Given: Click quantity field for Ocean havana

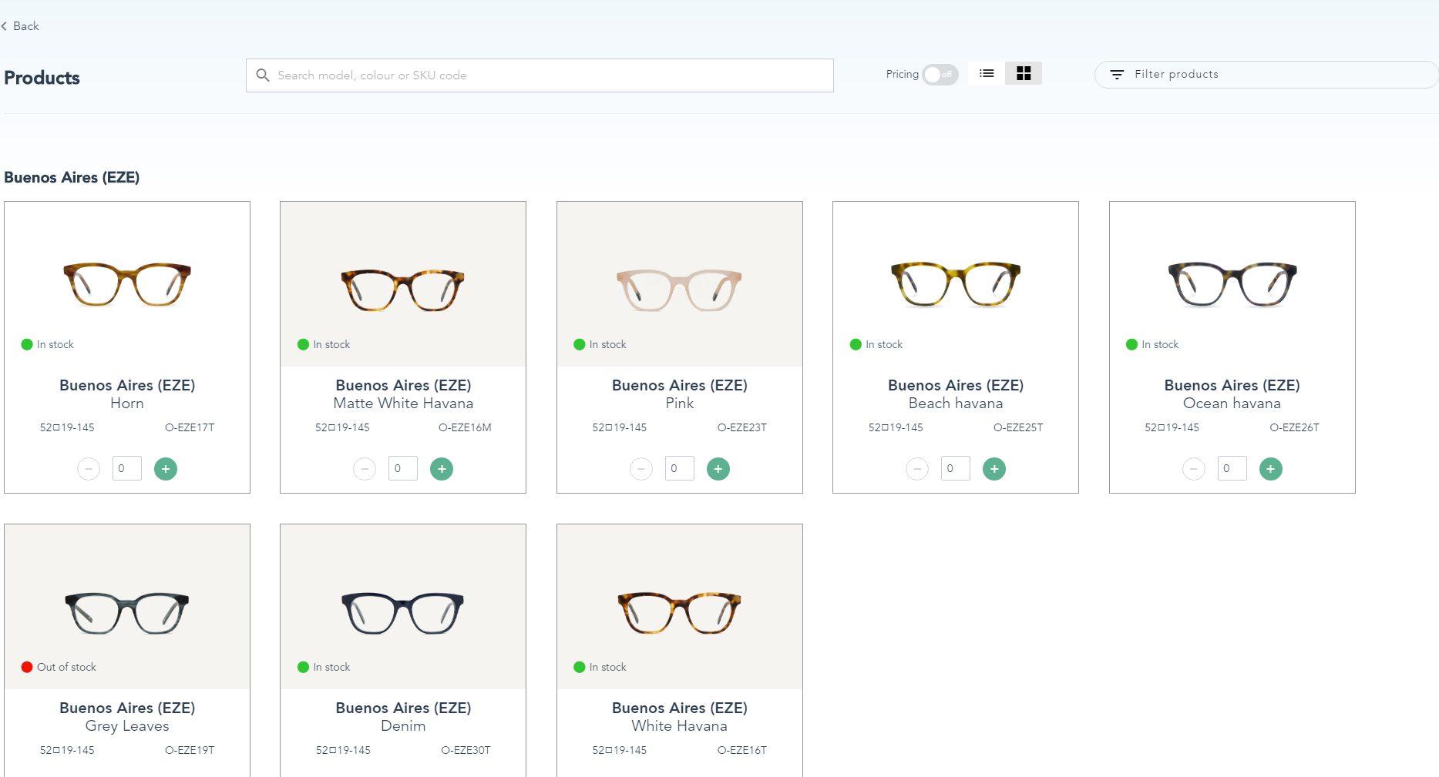Looking at the screenshot, I should pyautogui.click(x=1232, y=468).
